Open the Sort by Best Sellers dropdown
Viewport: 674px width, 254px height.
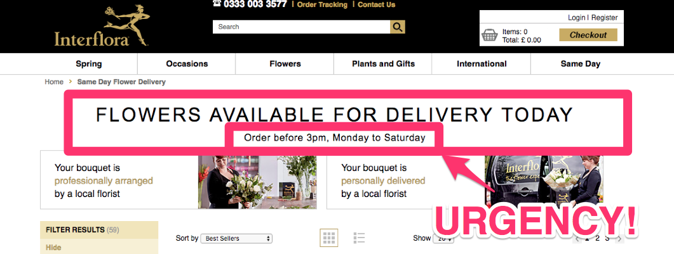[x=236, y=238]
